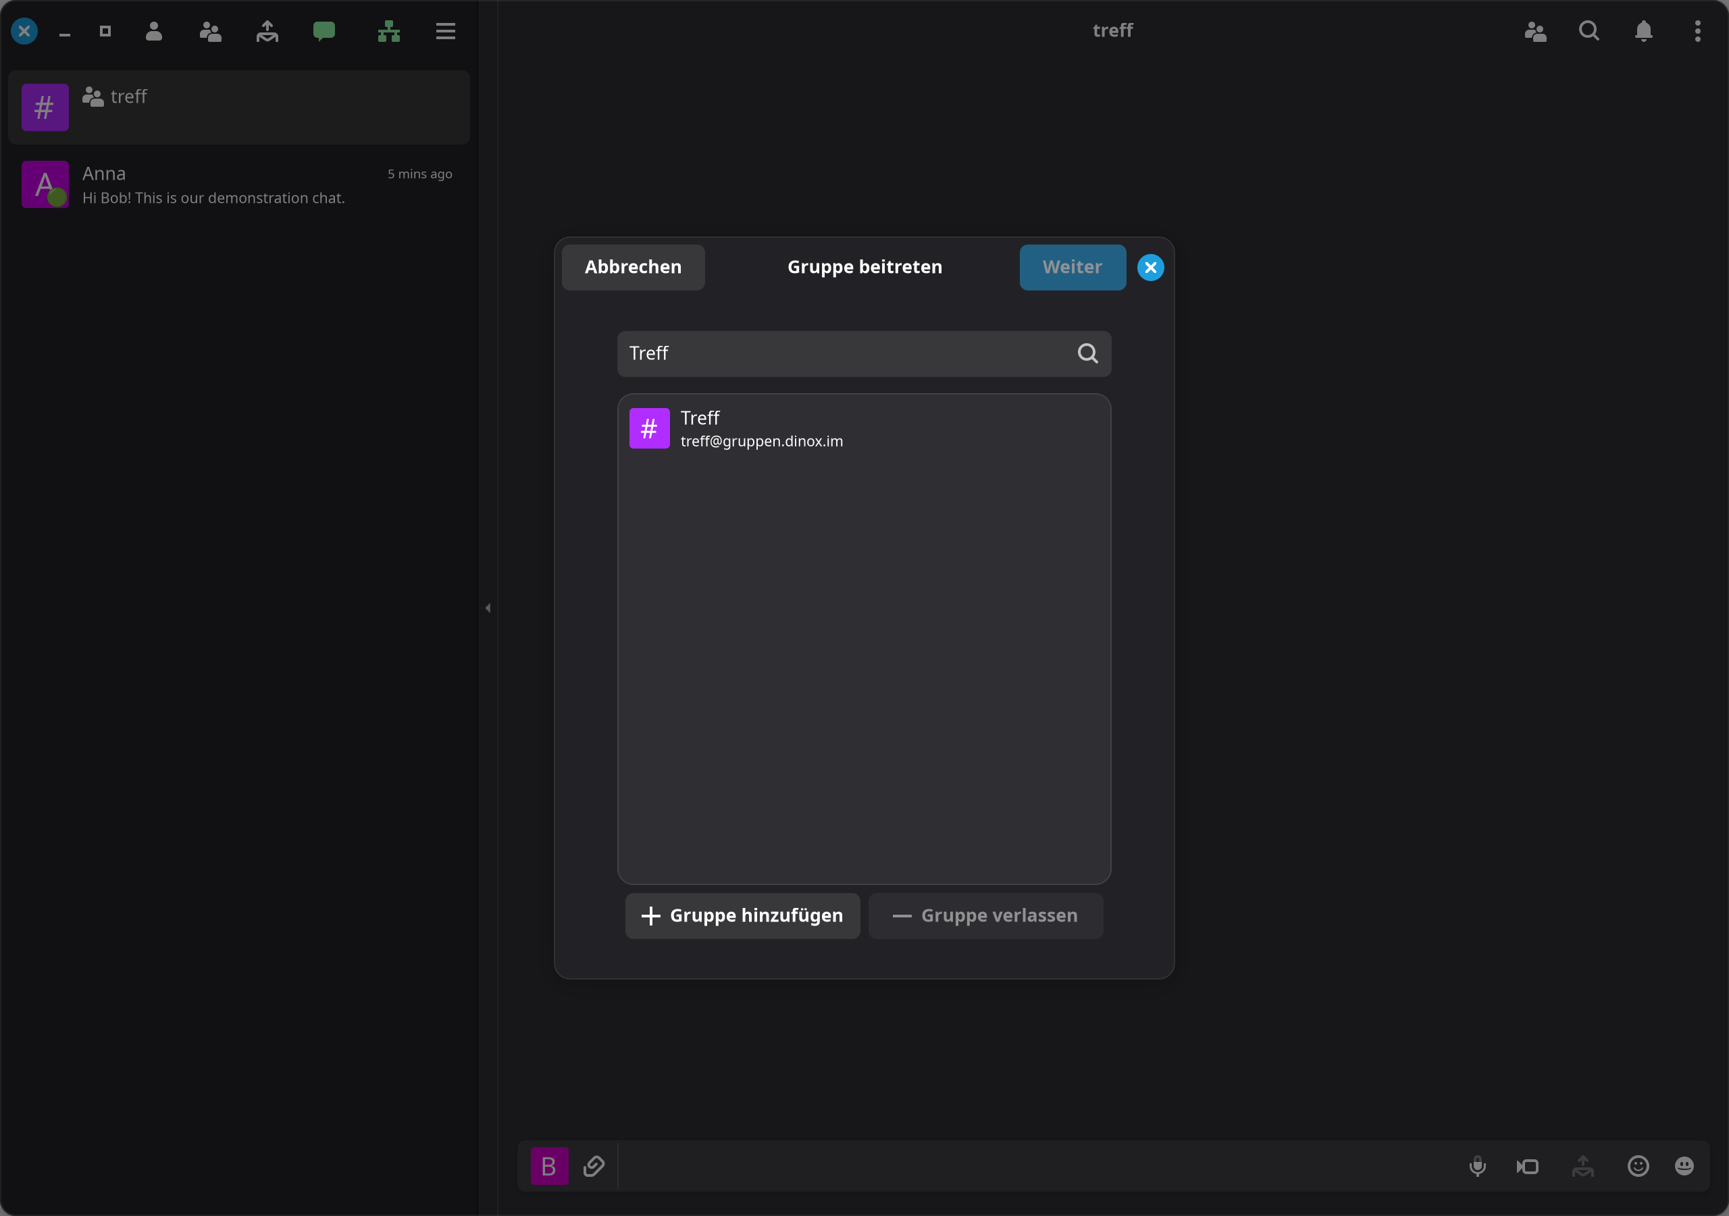1729x1216 pixels.
Task: Click the message text input area
Action: 1039,1166
